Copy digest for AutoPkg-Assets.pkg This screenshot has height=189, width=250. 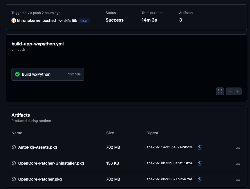tap(200, 147)
